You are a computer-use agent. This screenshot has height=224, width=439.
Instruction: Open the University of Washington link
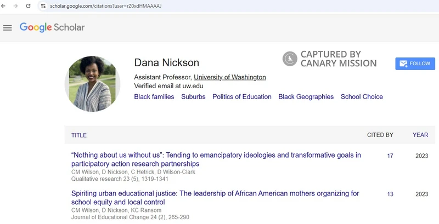(230, 77)
